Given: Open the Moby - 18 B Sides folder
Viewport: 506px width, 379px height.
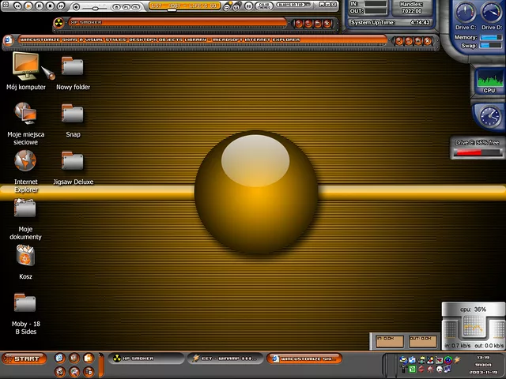Looking at the screenshot, I should [25, 303].
